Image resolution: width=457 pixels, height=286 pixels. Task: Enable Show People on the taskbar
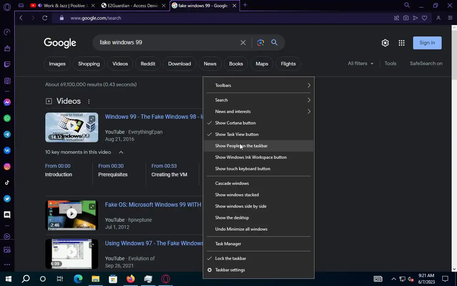click(258, 146)
